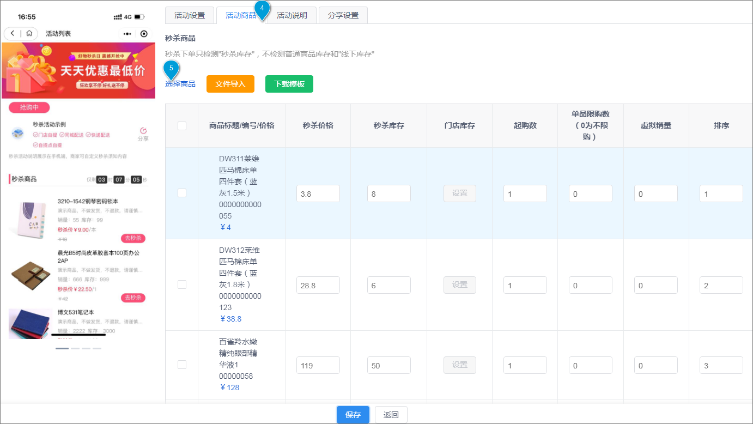This screenshot has height=424, width=753.
Task: Click the 起购数 field in DW312 row
Action: click(525, 285)
